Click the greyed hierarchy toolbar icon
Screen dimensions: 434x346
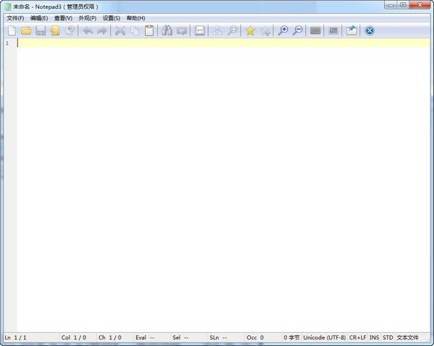pyautogui.click(x=217, y=30)
